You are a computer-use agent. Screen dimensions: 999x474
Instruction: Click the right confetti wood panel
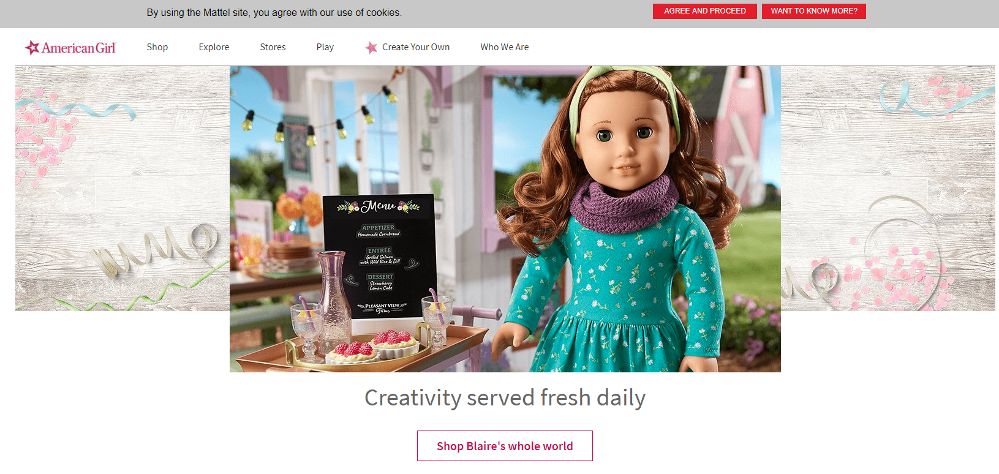click(888, 188)
